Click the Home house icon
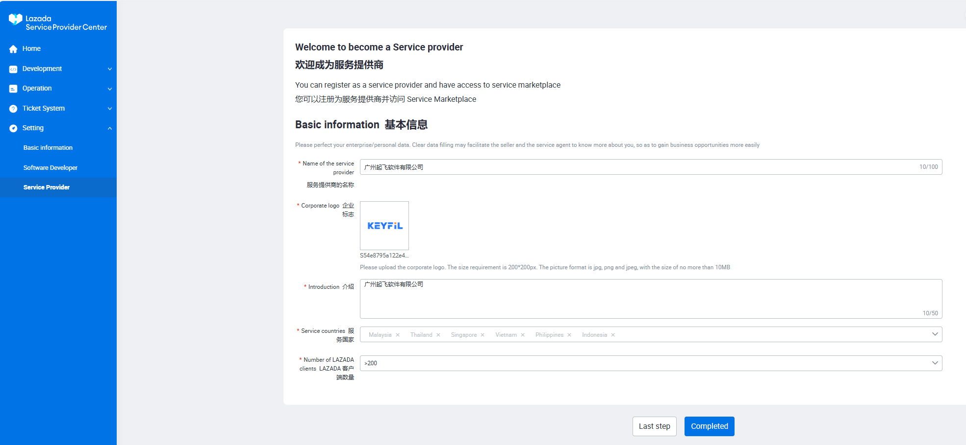Screen dimensions: 966x445 [13, 49]
